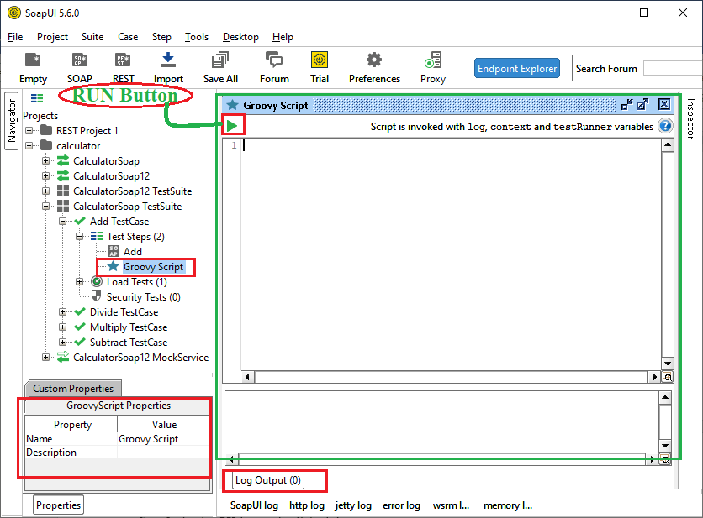Image resolution: width=703 pixels, height=518 pixels.
Task: Expand the Subtract TestCase node
Action: (x=63, y=342)
